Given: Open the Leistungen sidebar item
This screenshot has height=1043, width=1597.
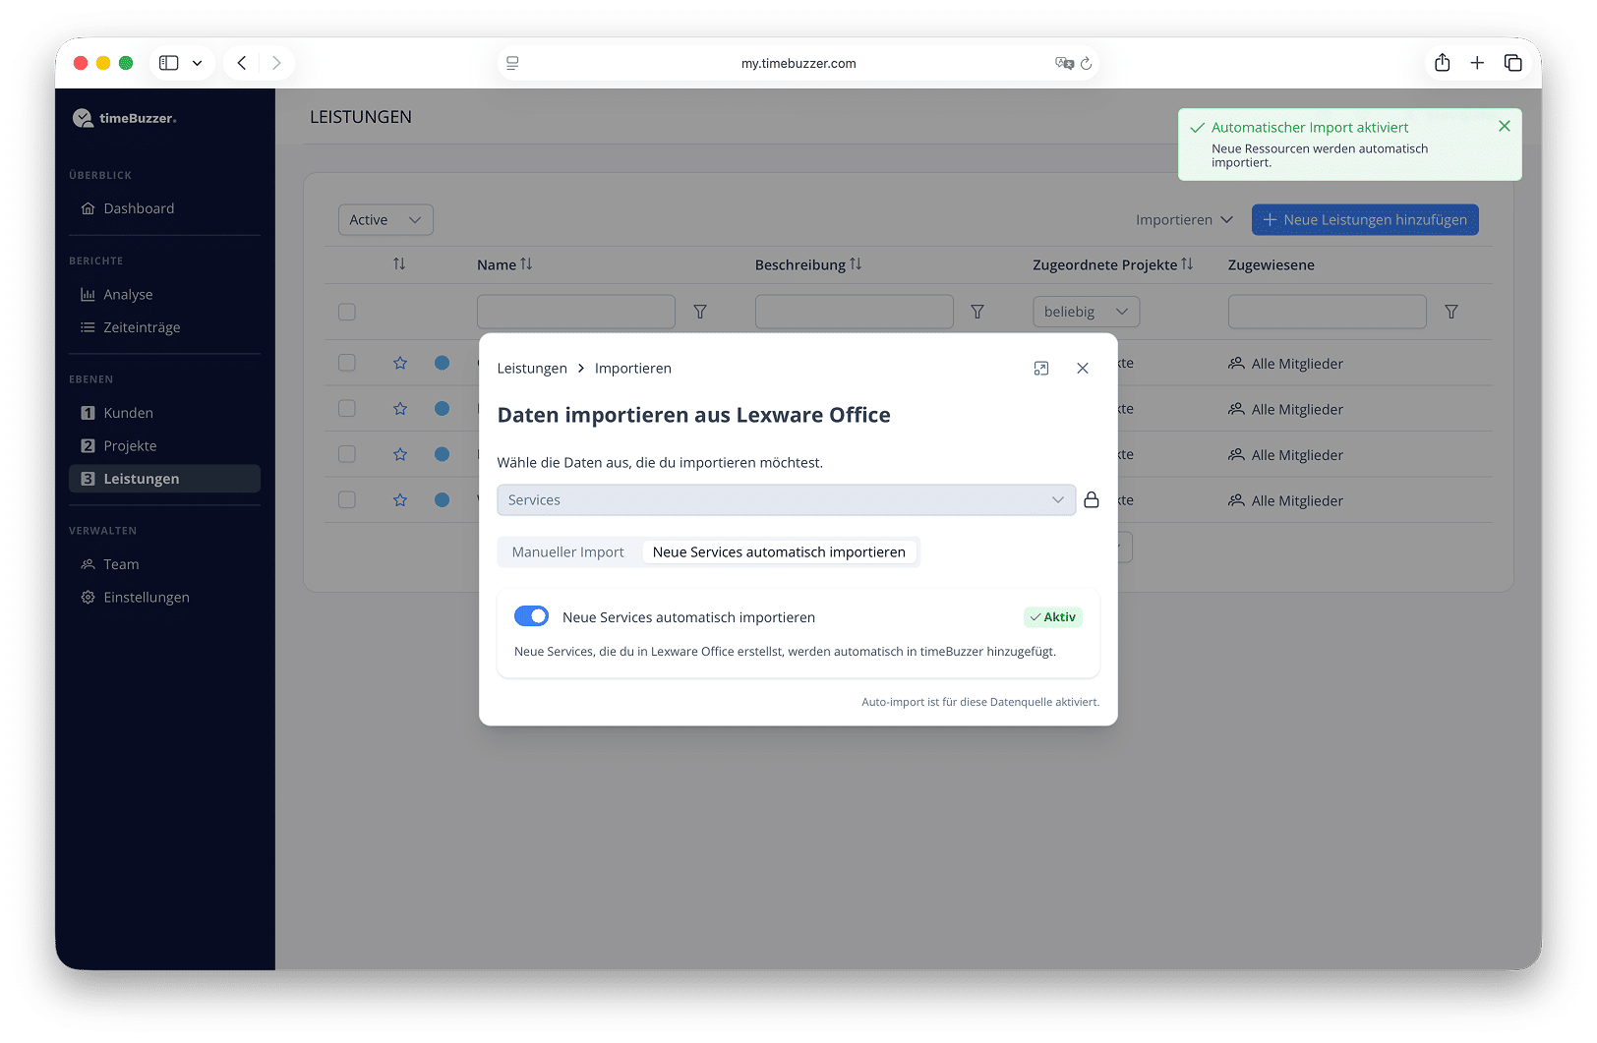Looking at the screenshot, I should (164, 479).
